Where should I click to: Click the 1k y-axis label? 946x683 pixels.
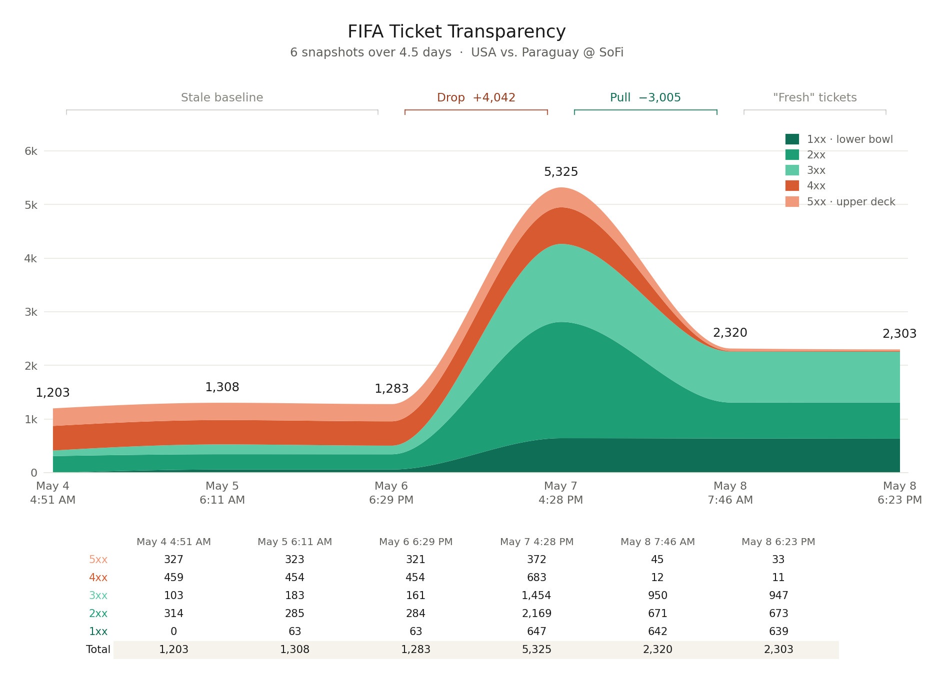click(31, 419)
